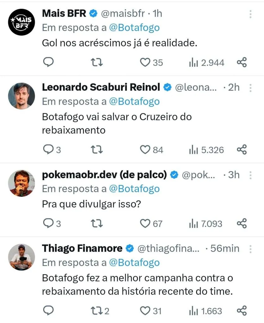View analytics of Leonardo's tweet with 5.326 views
The image size is (264, 323).
tap(206, 150)
